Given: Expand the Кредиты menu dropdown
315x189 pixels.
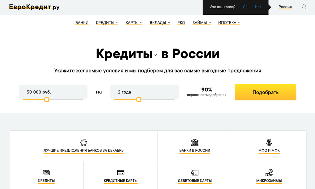Looking at the screenshot, I should click(x=107, y=23).
